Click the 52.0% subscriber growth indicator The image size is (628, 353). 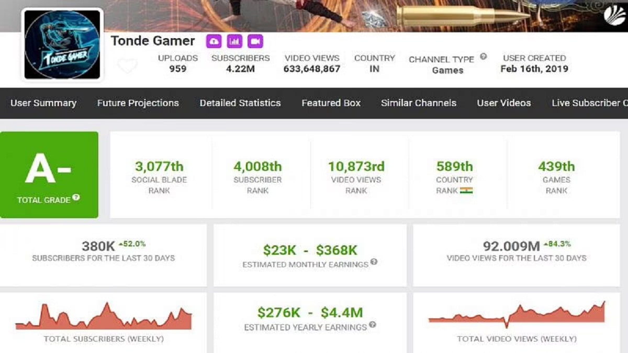131,244
